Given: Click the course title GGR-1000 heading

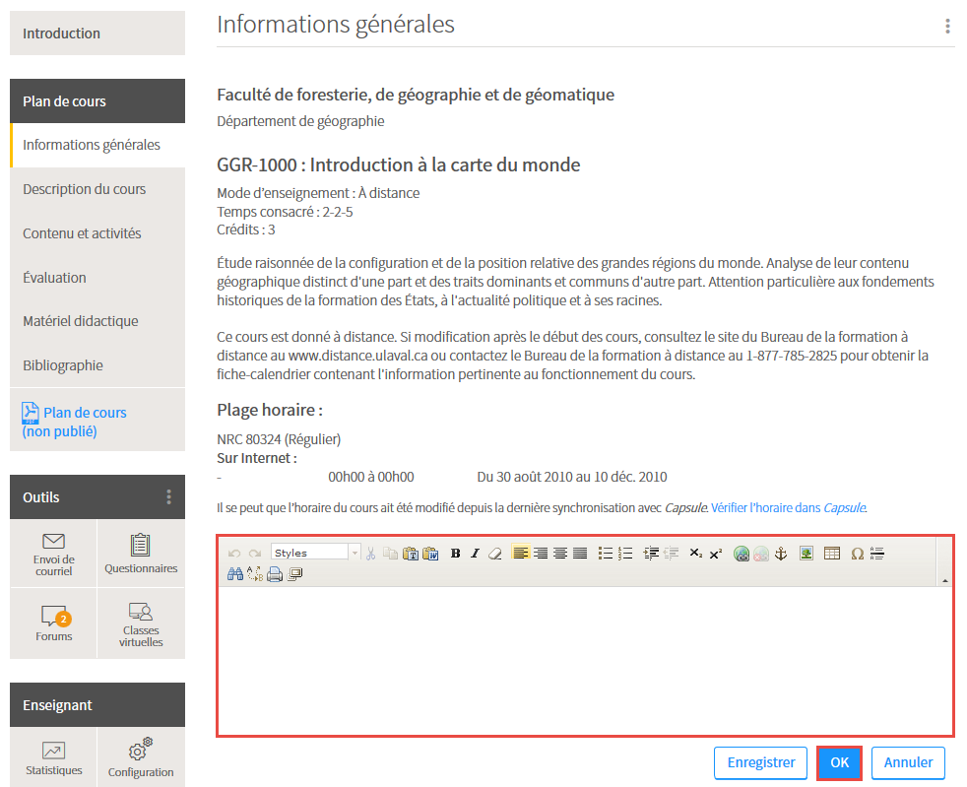Looking at the screenshot, I should 399,165.
